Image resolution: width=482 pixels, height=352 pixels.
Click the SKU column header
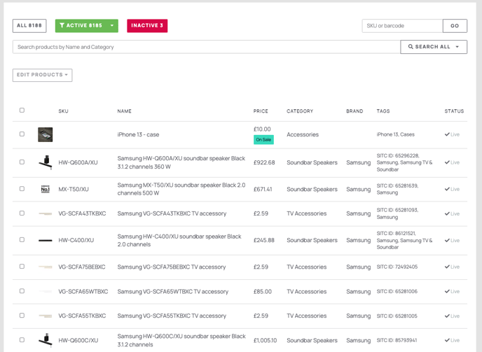(x=63, y=111)
